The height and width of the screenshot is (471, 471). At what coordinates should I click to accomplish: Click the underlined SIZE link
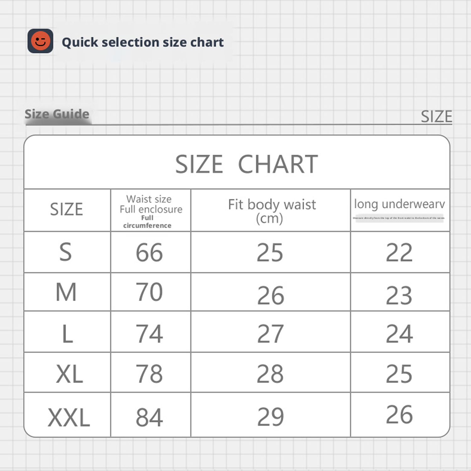(x=436, y=116)
